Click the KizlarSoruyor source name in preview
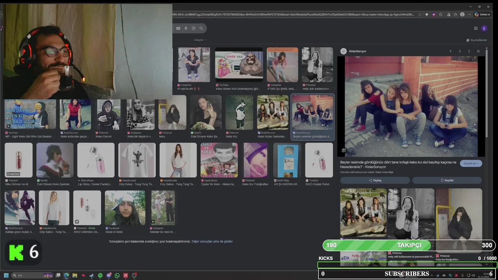Screen dimensions: 498x280 [x=358, y=51]
